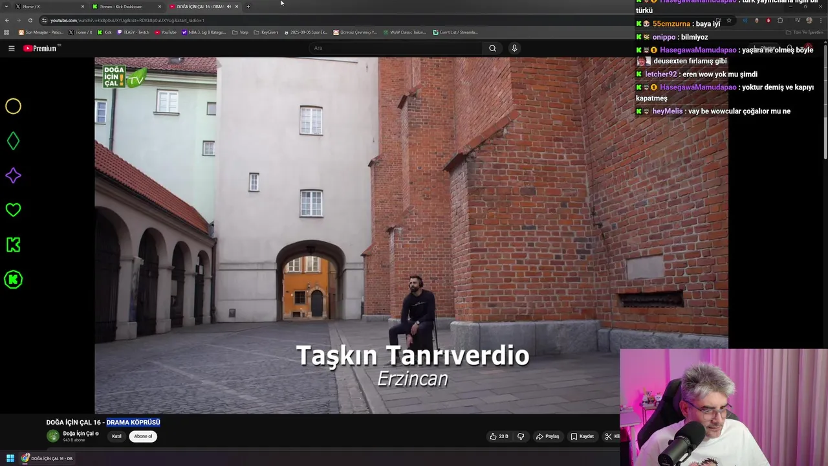Open the 'Home / X' bookmark
The image size is (828, 466).
[80, 32]
